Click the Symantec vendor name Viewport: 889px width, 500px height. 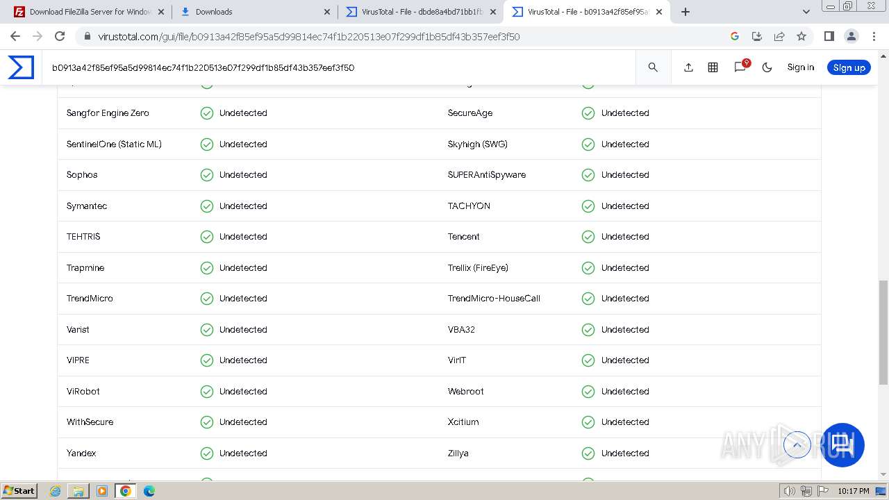87,206
